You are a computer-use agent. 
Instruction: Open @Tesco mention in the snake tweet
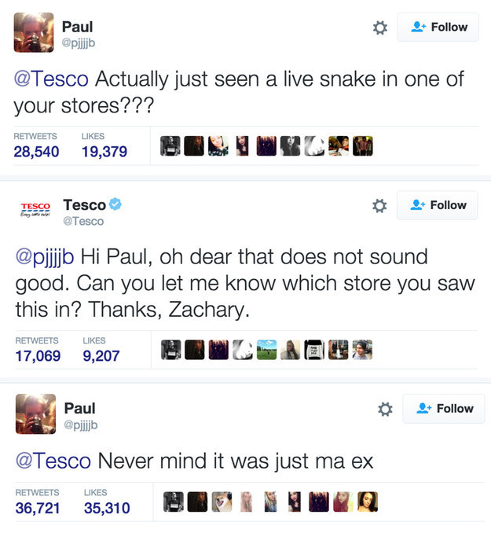[51, 79]
